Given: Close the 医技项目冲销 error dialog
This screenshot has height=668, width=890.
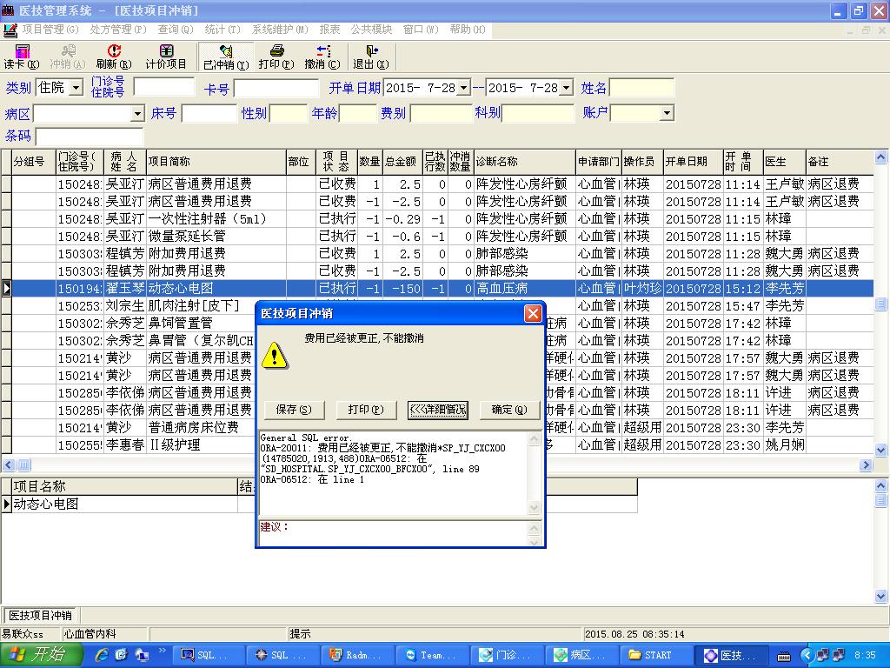Looking at the screenshot, I should click(x=533, y=313).
